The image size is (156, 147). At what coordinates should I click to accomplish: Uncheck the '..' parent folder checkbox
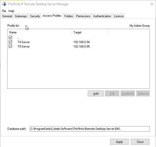(11, 38)
